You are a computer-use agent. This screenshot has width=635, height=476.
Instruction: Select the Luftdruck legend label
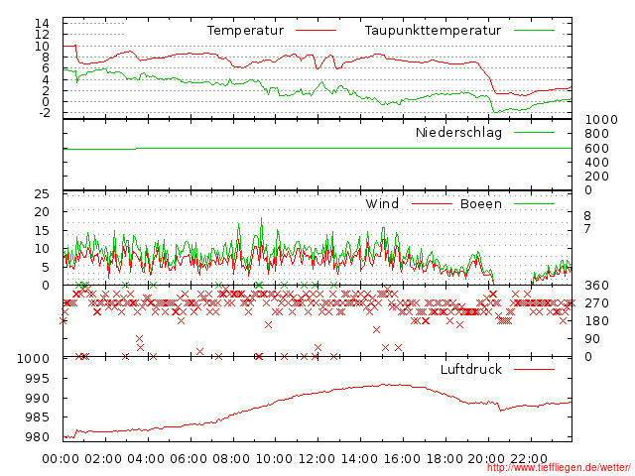point(470,369)
